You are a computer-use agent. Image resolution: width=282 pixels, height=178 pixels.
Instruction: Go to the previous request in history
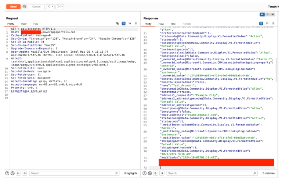(x=48, y=7)
